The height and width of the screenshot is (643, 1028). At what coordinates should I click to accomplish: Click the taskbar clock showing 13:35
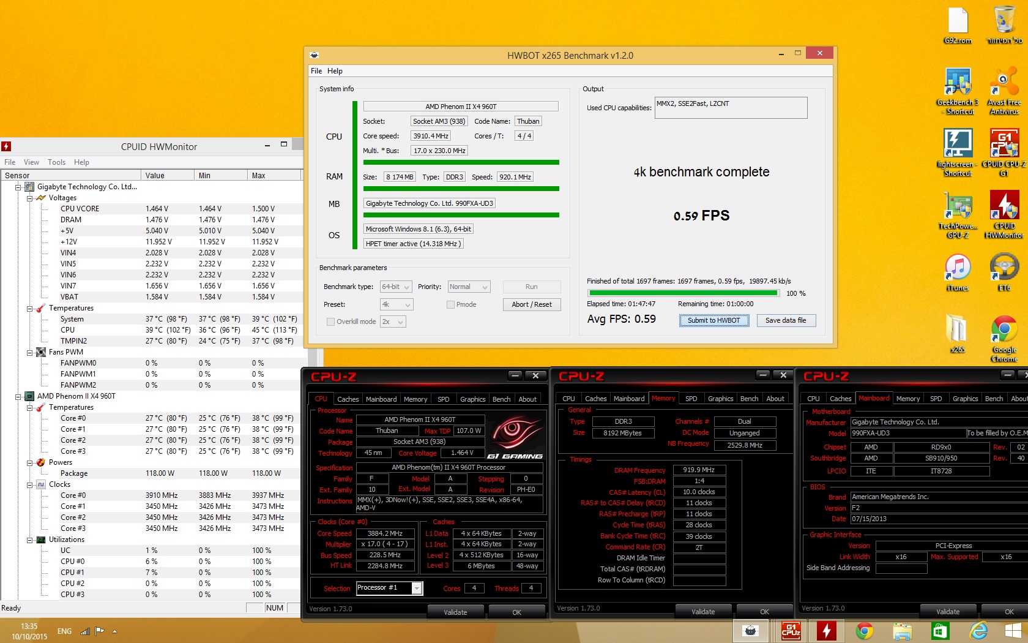[29, 631]
